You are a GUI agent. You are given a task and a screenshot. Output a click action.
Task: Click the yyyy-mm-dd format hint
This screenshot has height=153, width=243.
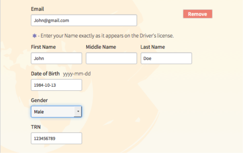tap(77, 74)
